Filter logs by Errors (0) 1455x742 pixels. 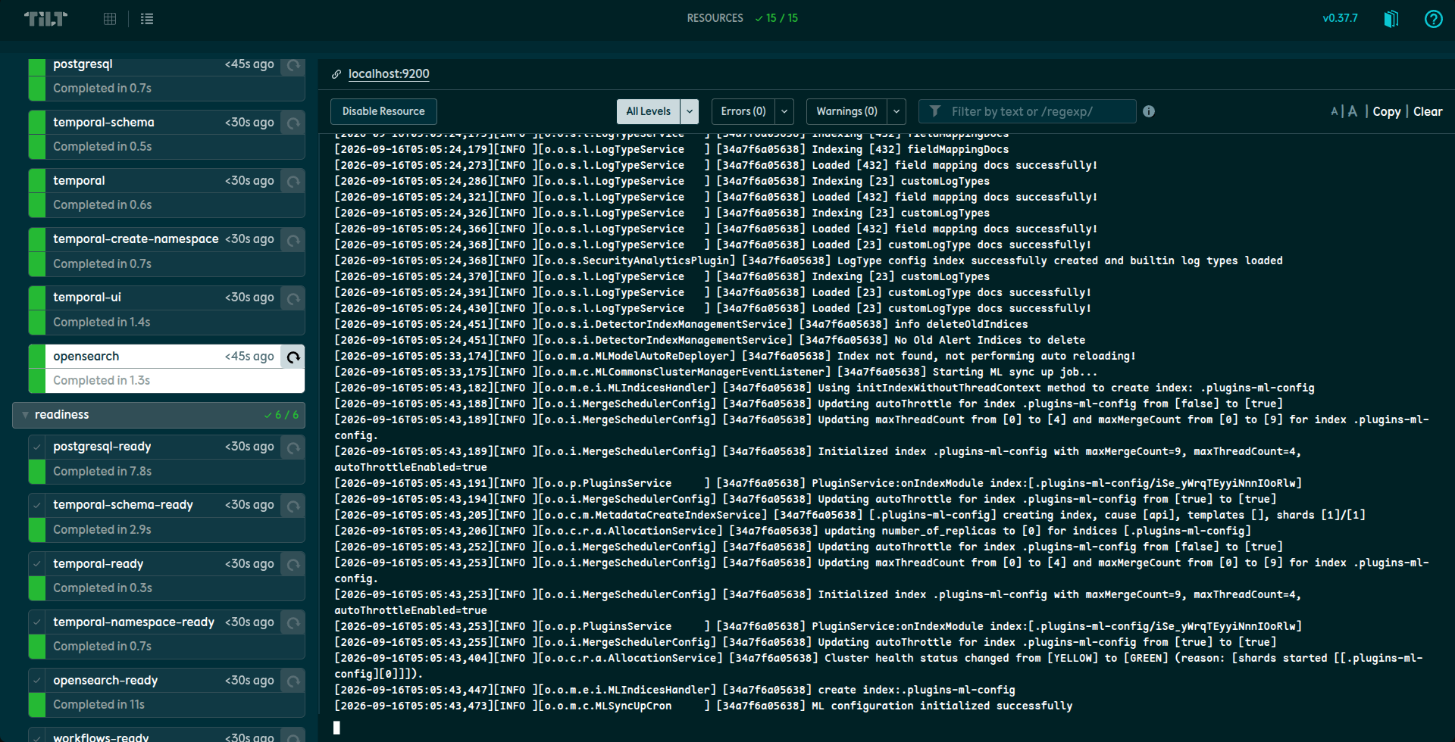(743, 111)
